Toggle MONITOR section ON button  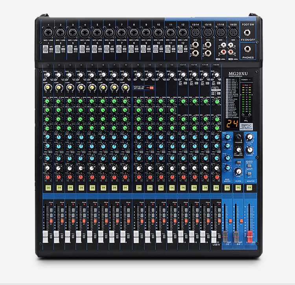pyautogui.click(x=249, y=188)
